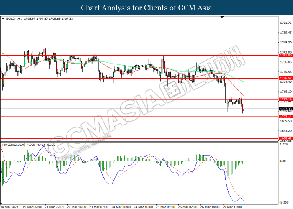Viewport: 293px width, 209px height.
Task: Click the 24 Mar 16:00 time label
Action: (143, 207)
